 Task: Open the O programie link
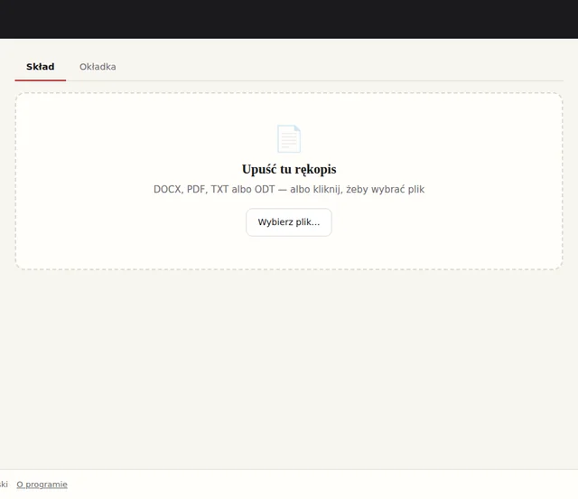click(x=42, y=485)
